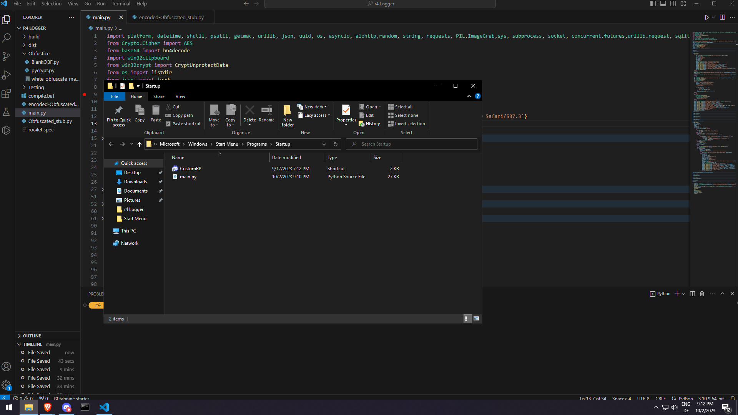
Task: Click the Copy button in the Clipboard group
Action: coord(140,114)
